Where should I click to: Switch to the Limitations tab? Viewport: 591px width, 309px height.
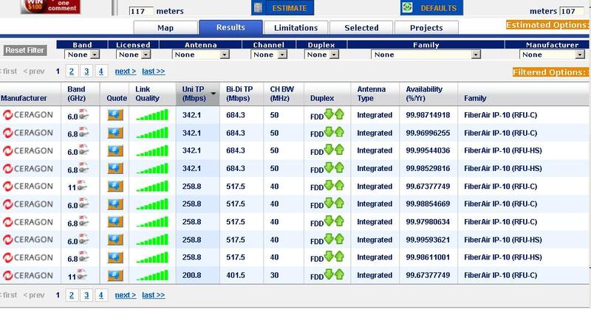(x=296, y=28)
